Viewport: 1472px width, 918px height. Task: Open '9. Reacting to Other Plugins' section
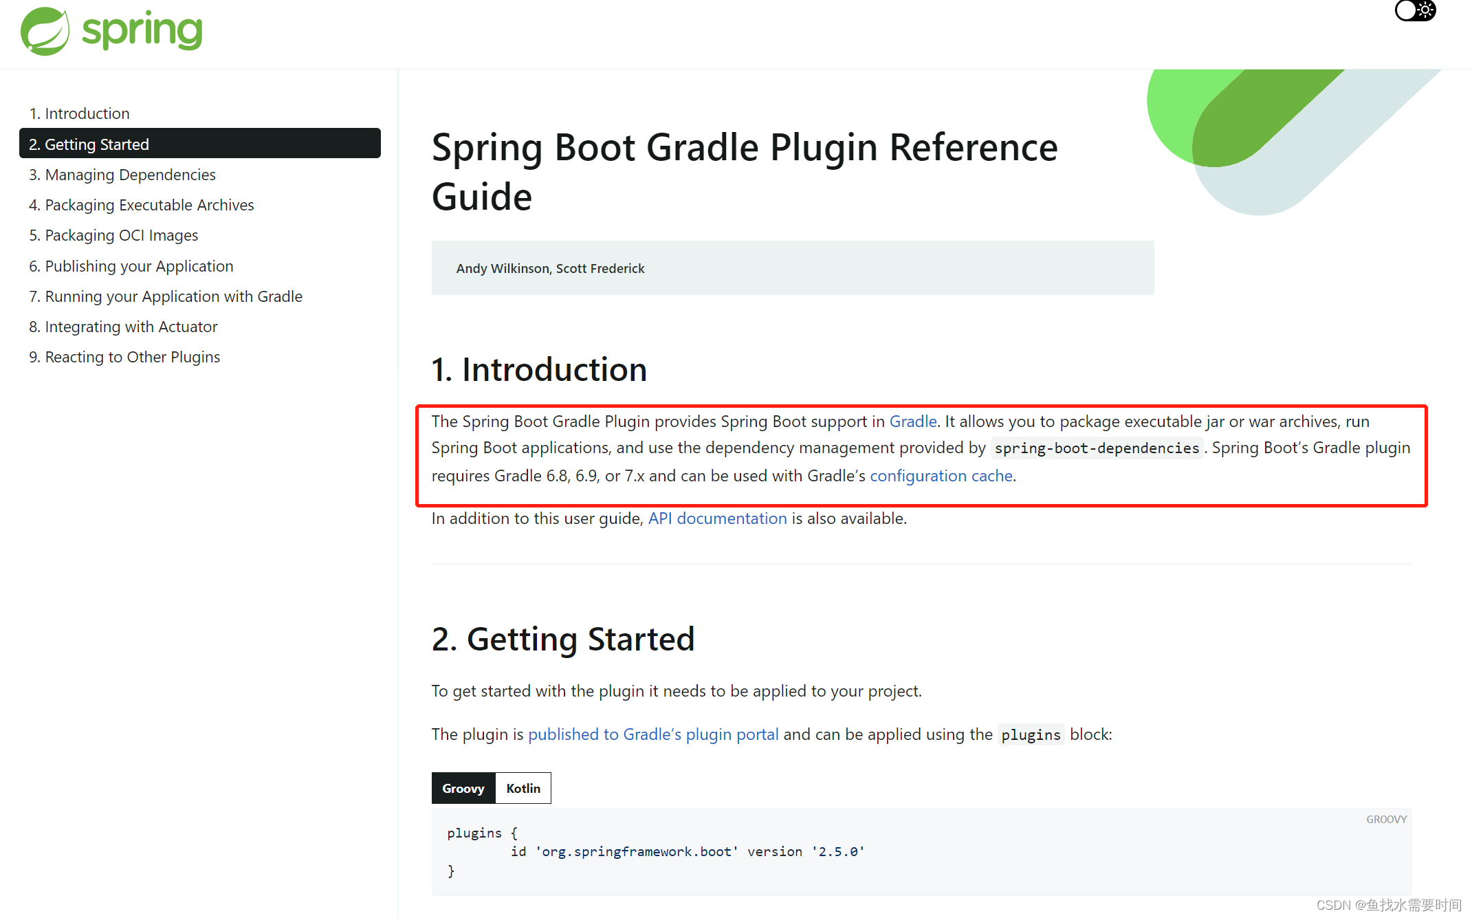tap(124, 356)
